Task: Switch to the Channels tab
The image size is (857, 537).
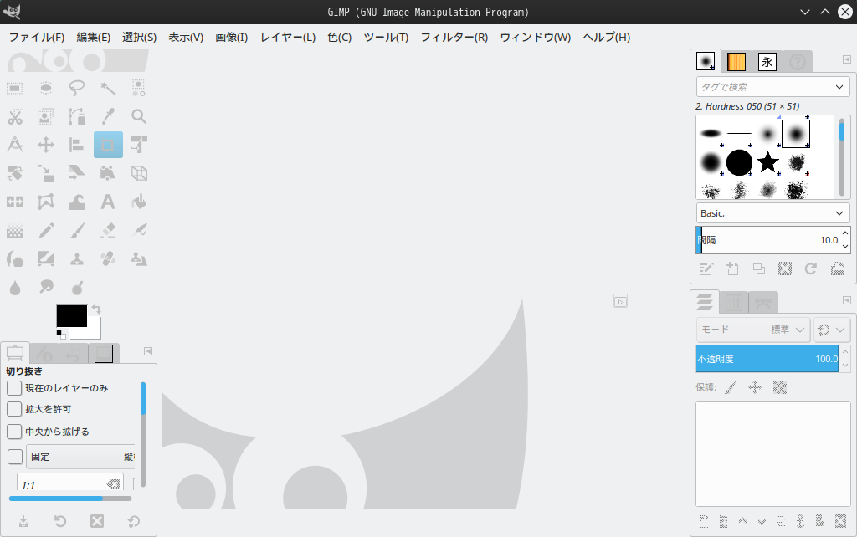Action: point(733,302)
